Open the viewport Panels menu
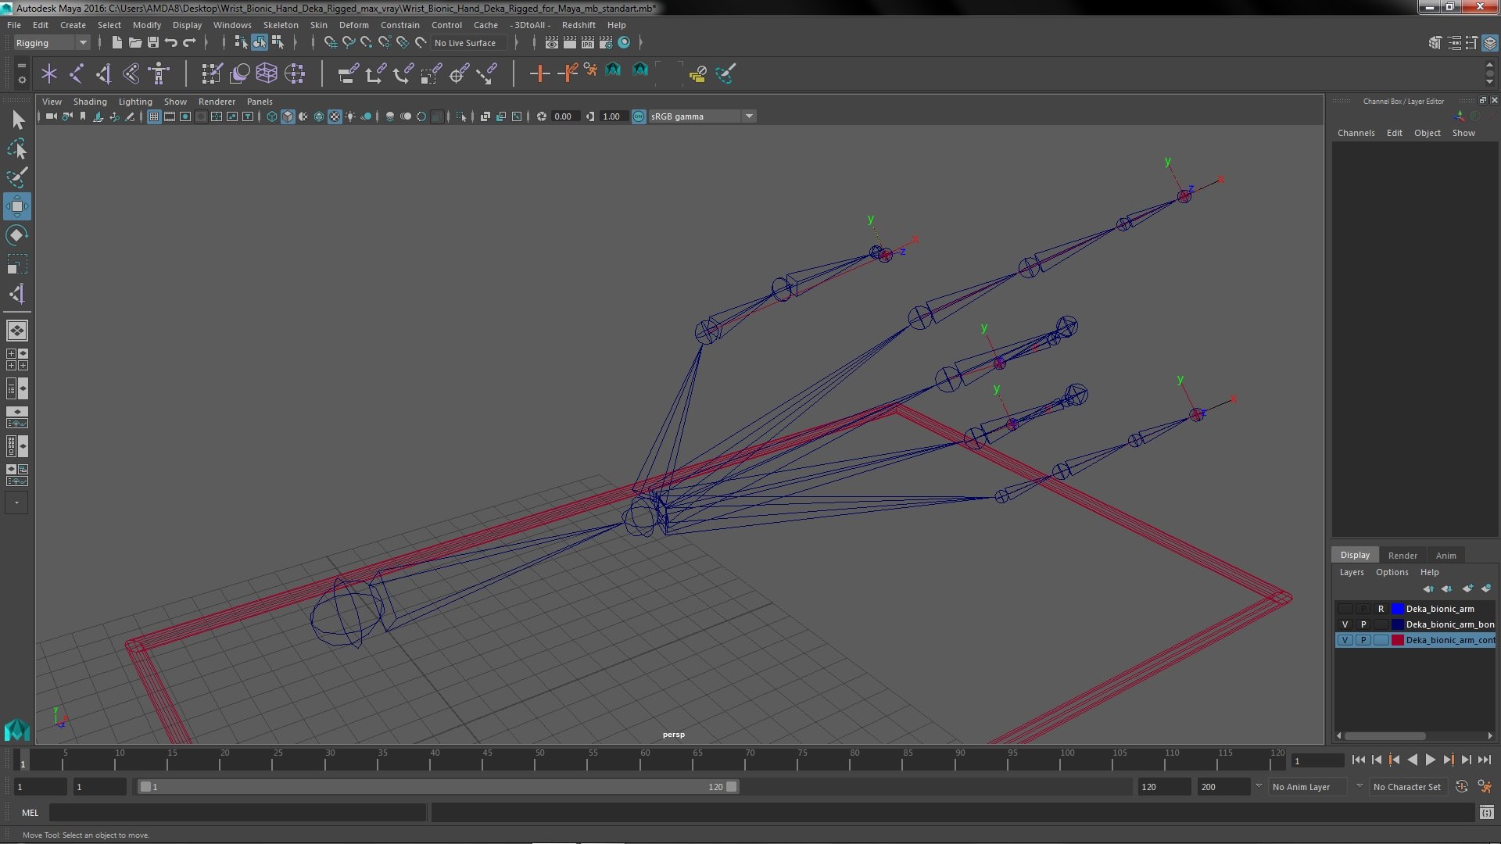Image resolution: width=1501 pixels, height=844 pixels. [x=260, y=102]
